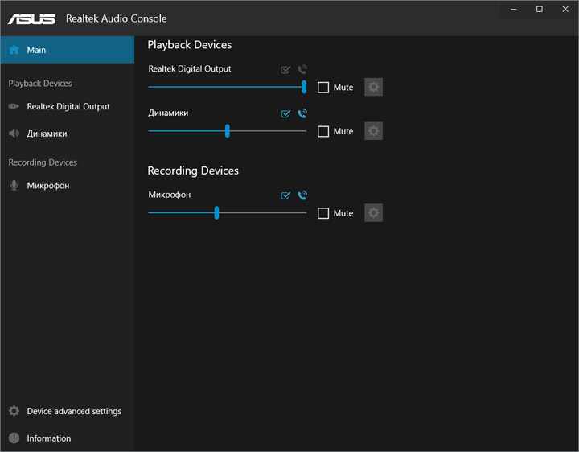The height and width of the screenshot is (452, 579).
Task: Mute the Realtek Digital Output device
Action: click(x=323, y=88)
